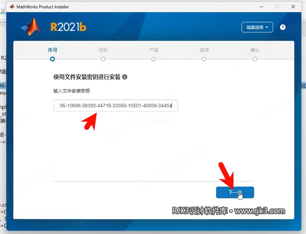Open the 高级选项 dropdown
306x234 pixels.
click(x=257, y=27)
